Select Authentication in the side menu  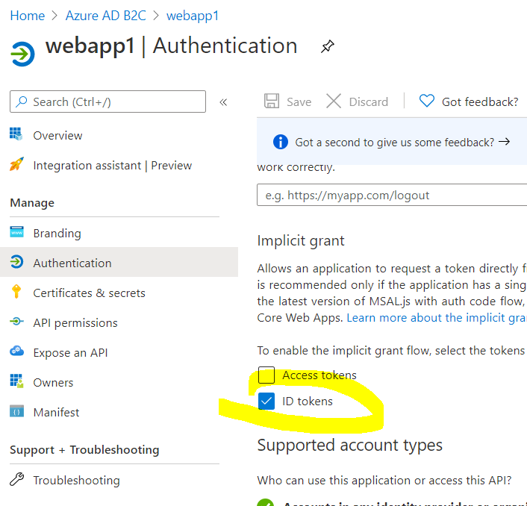119,262
